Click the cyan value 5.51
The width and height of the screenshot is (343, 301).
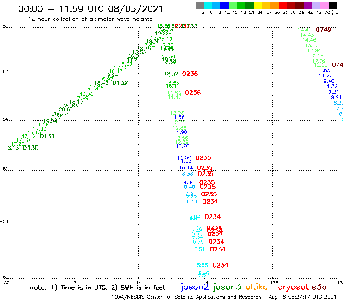point(200,250)
